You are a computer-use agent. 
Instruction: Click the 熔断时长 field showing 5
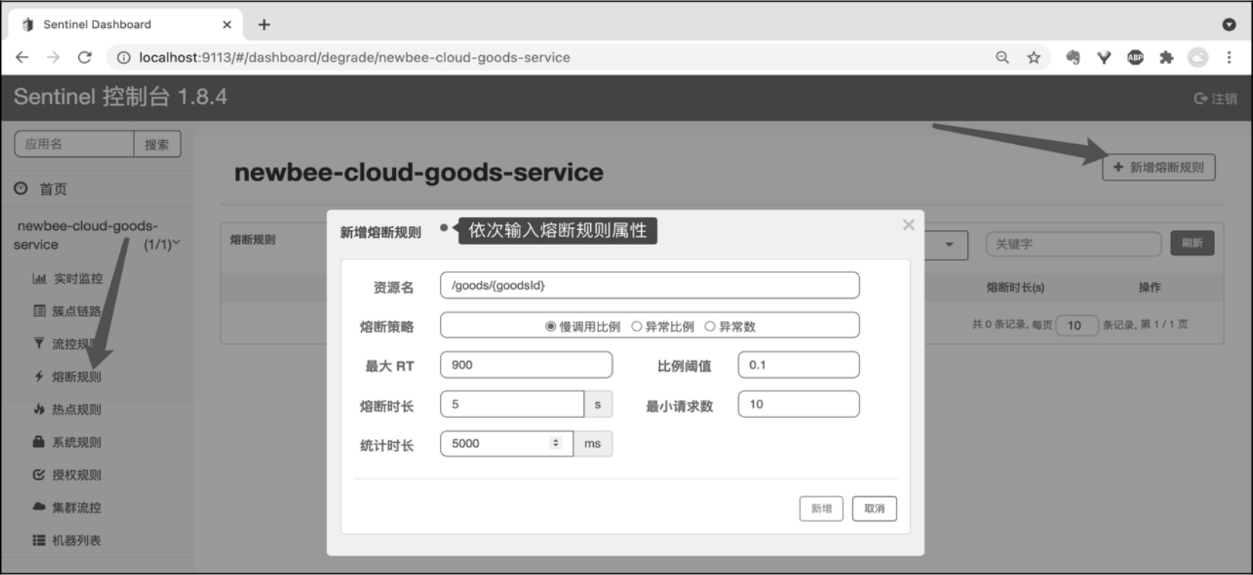[x=512, y=404]
